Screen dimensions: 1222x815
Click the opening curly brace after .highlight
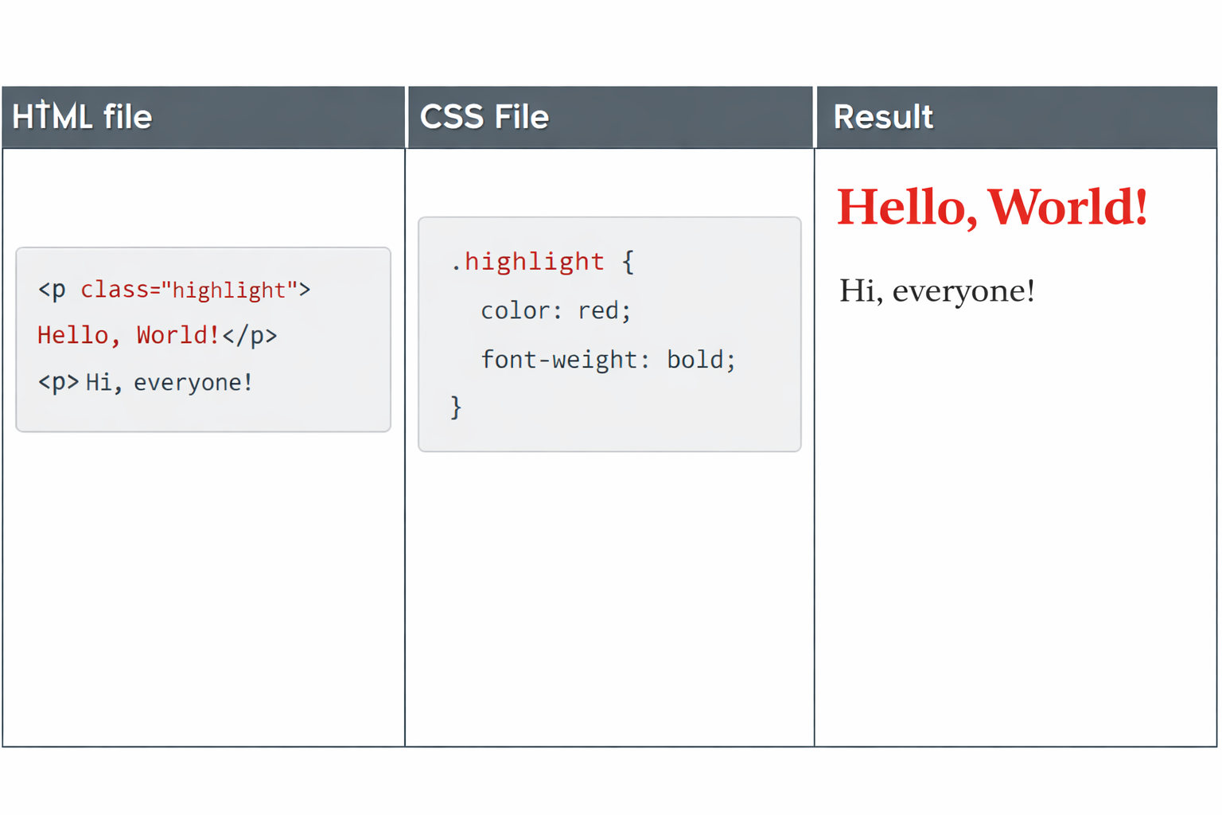[628, 262]
